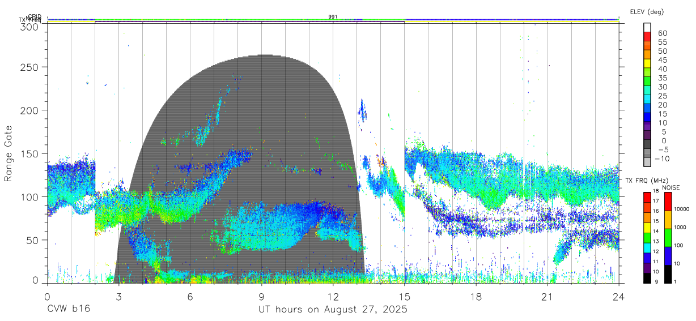Select the red swatch on elevation colorbar

pos(648,37)
